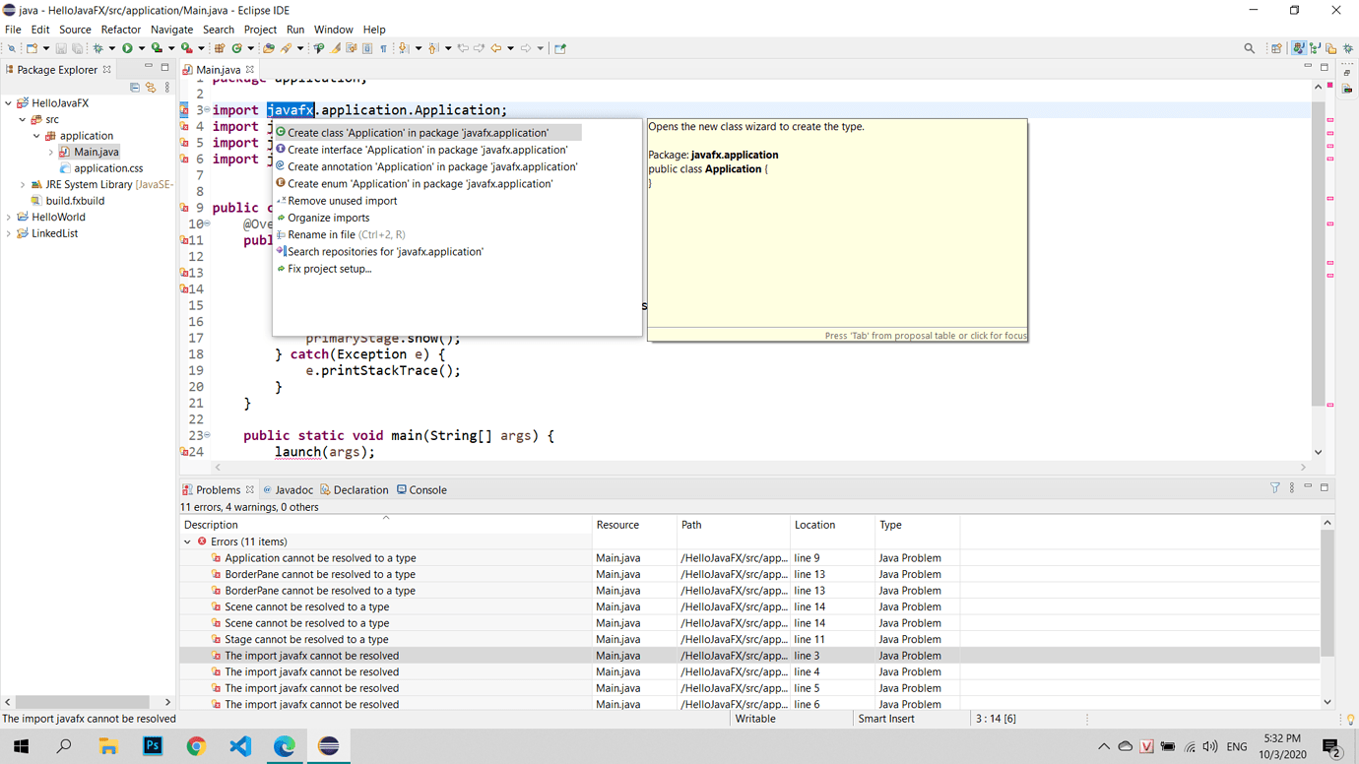Toggle Link with Editor in Package Explorer
The image size is (1359, 764).
coord(150,87)
